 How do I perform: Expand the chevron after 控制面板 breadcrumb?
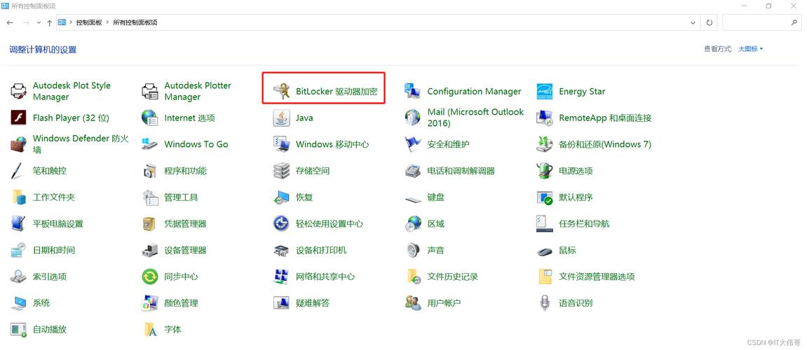[x=108, y=22]
